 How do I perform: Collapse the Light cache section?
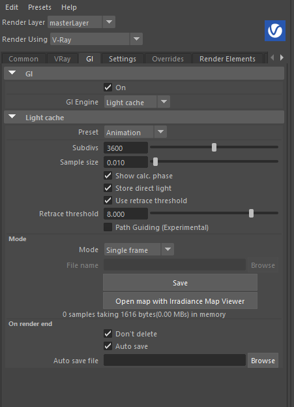(x=12, y=117)
